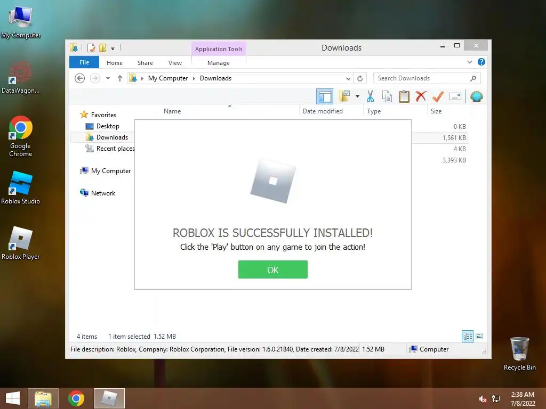This screenshot has width=546, height=409.
Task: Open the File ribbon tab
Action: [x=84, y=62]
